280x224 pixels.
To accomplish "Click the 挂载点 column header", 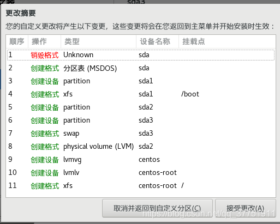I will point(227,41).
